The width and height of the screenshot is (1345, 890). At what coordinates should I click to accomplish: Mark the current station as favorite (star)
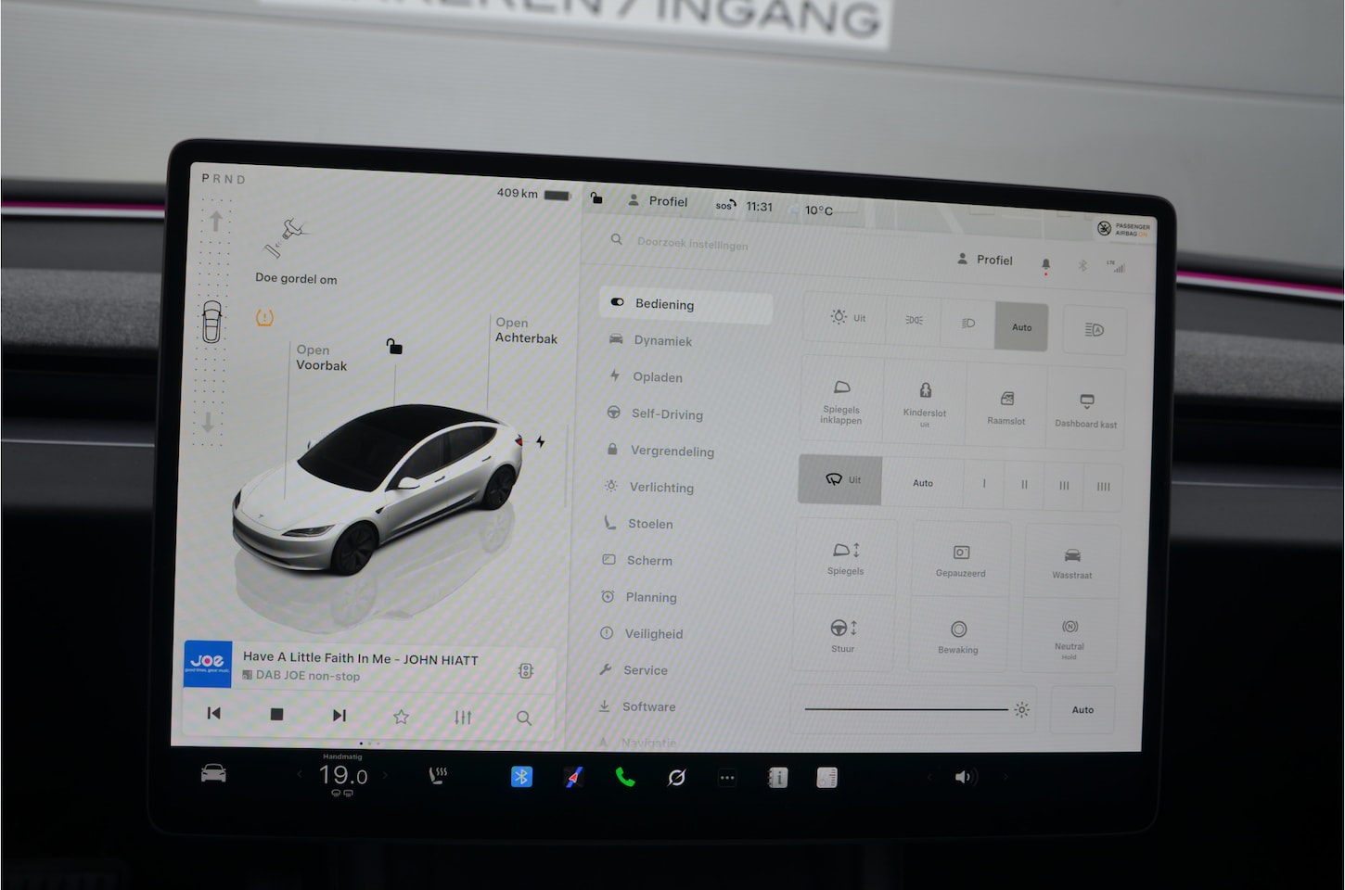pos(401,717)
